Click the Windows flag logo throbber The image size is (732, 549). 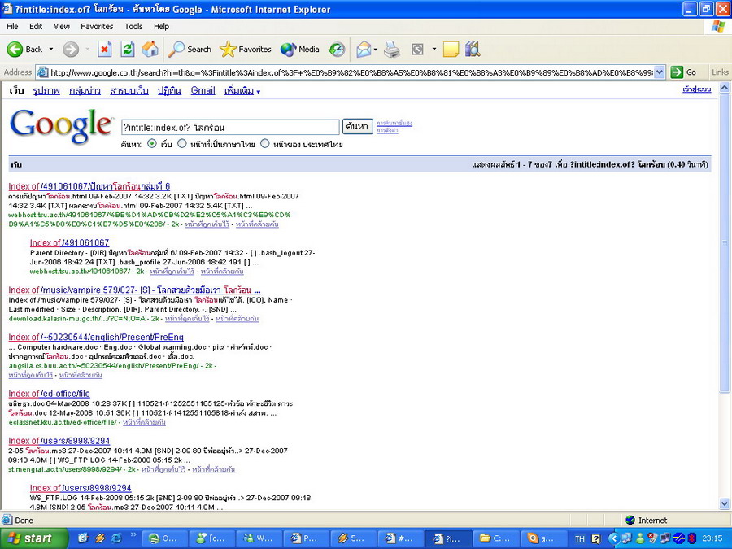(718, 27)
